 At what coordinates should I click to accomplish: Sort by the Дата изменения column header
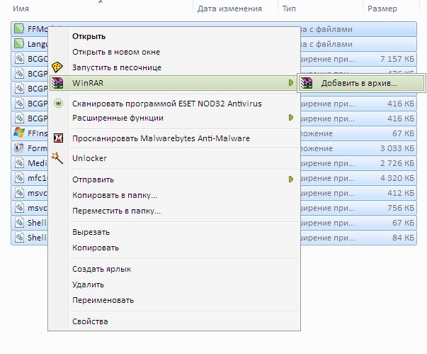pos(229,9)
